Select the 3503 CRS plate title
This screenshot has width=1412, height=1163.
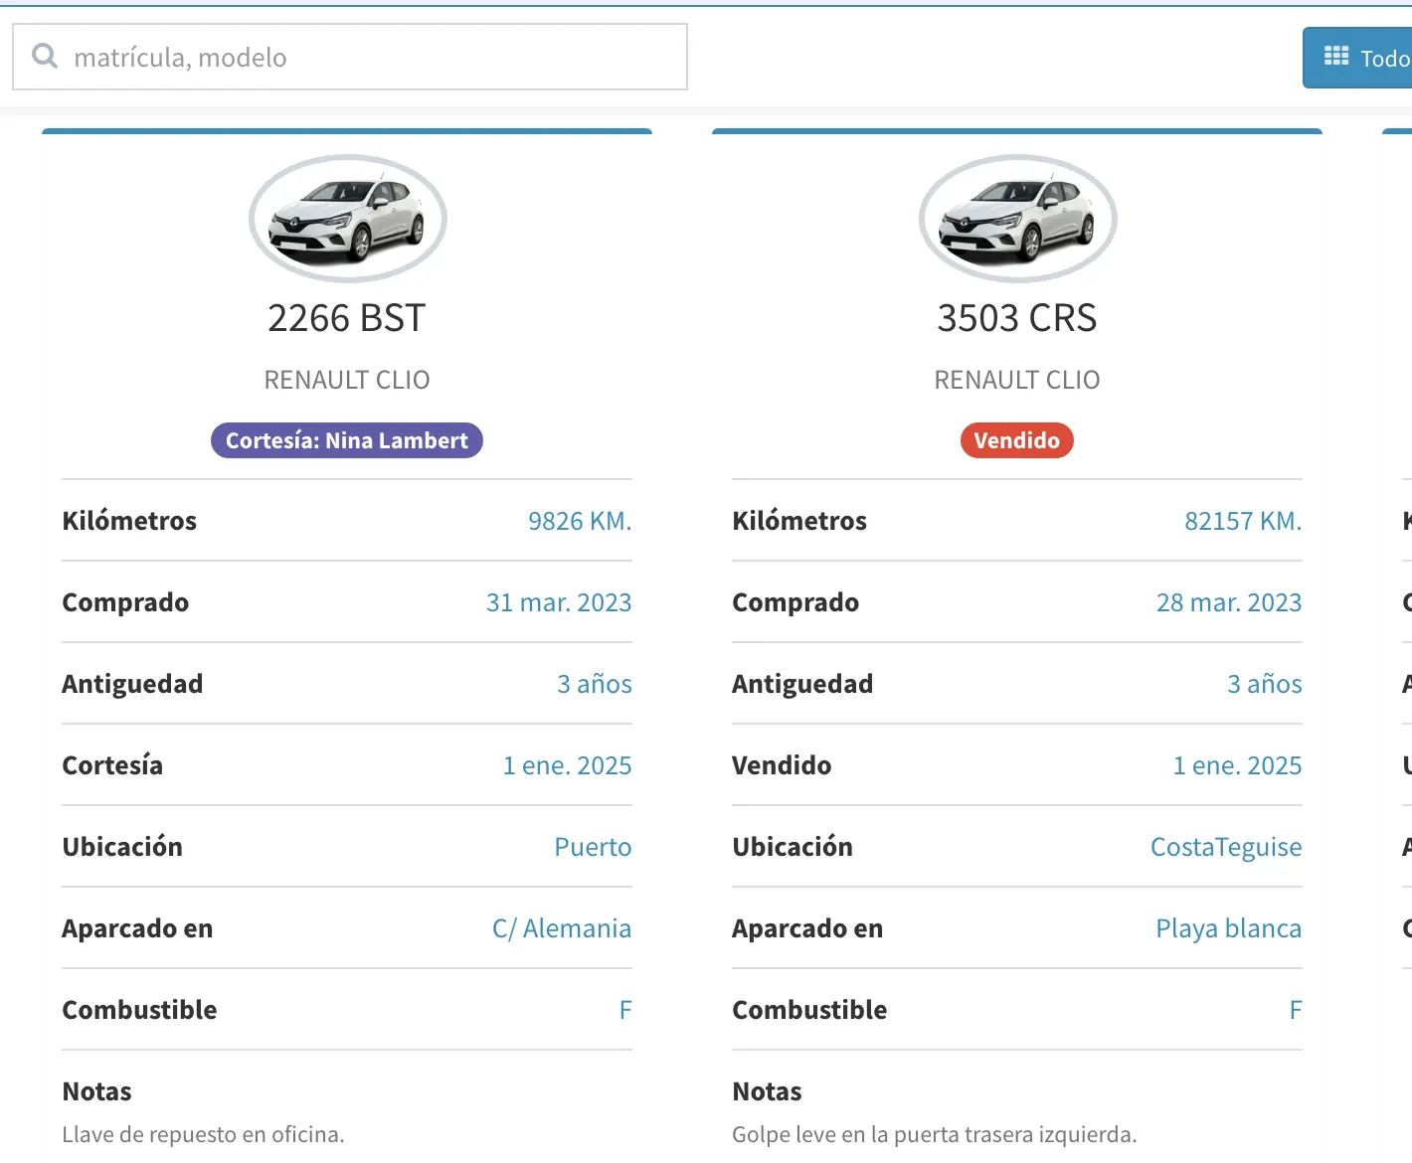pos(1017,318)
